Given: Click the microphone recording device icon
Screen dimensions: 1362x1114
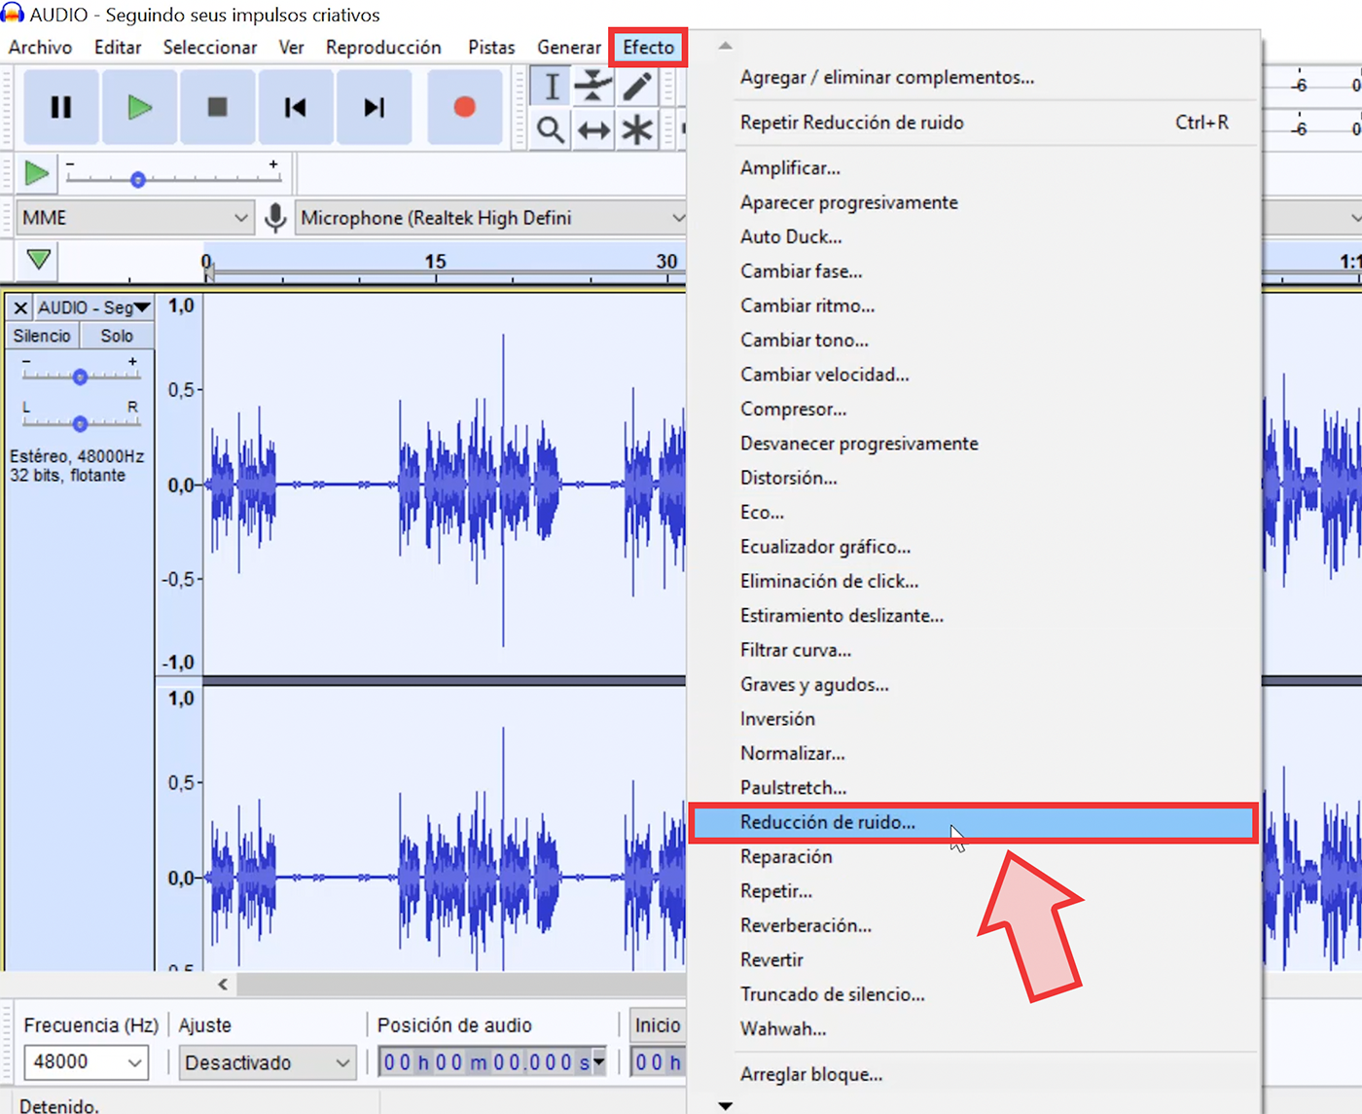Looking at the screenshot, I should click(276, 218).
